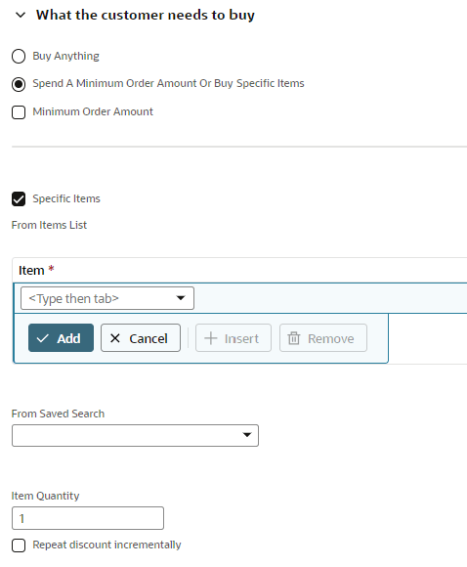467x567 pixels.
Task: Click the Add button
Action: point(62,337)
